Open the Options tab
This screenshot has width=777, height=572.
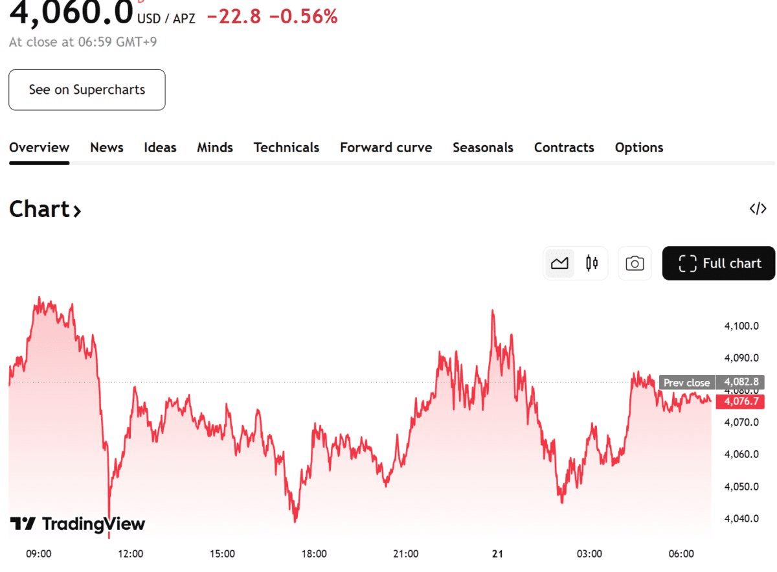coord(639,148)
